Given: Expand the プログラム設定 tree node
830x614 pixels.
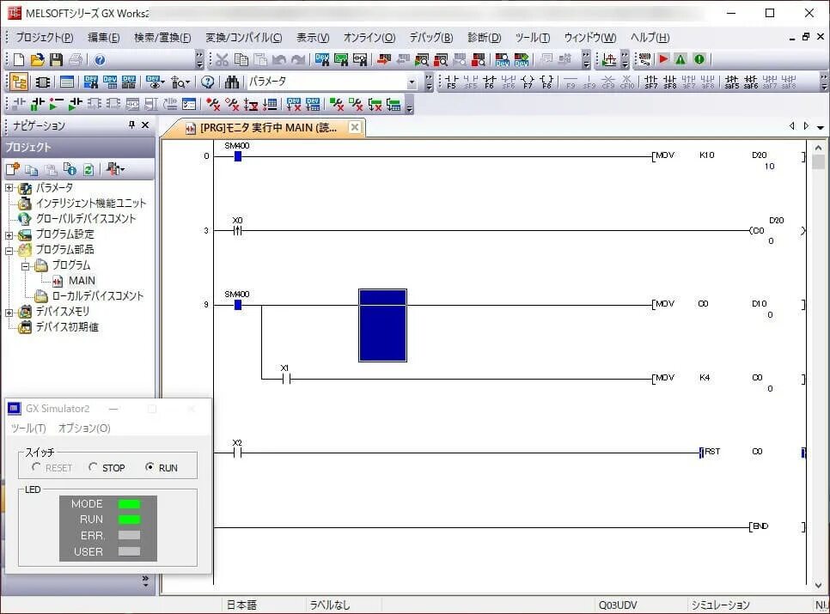Looking at the screenshot, I should [x=9, y=234].
